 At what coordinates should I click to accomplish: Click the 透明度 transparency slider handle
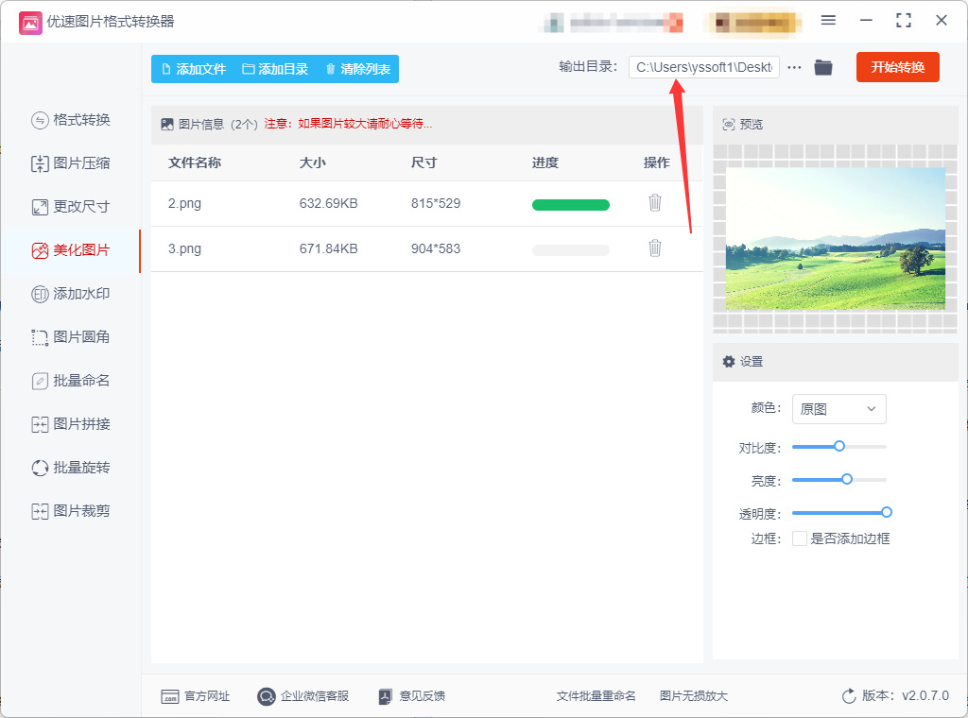click(887, 512)
